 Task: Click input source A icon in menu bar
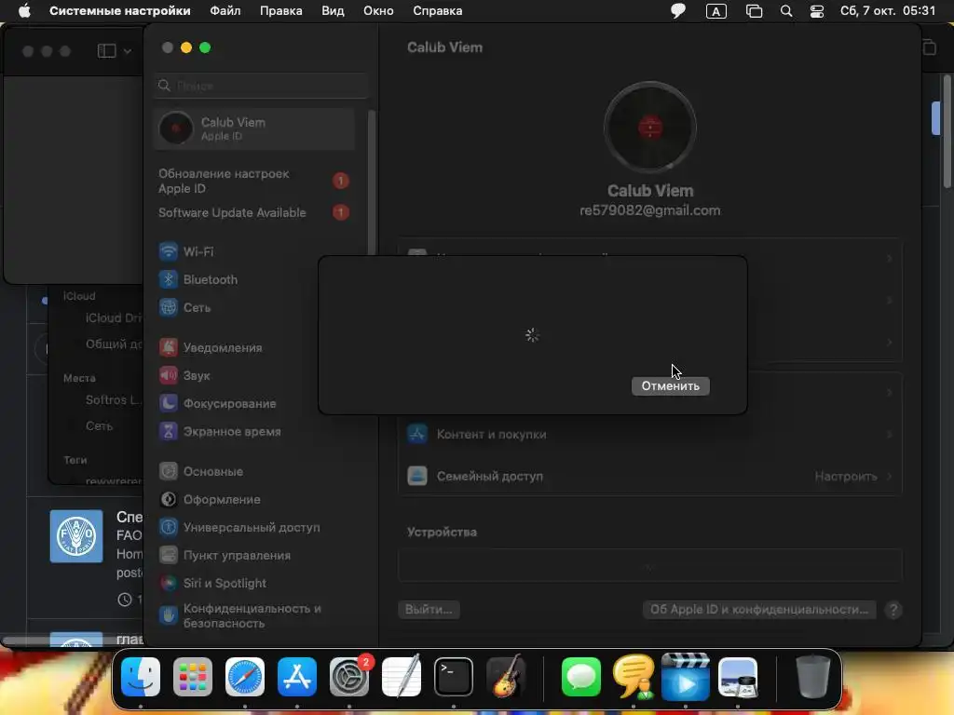tap(716, 11)
